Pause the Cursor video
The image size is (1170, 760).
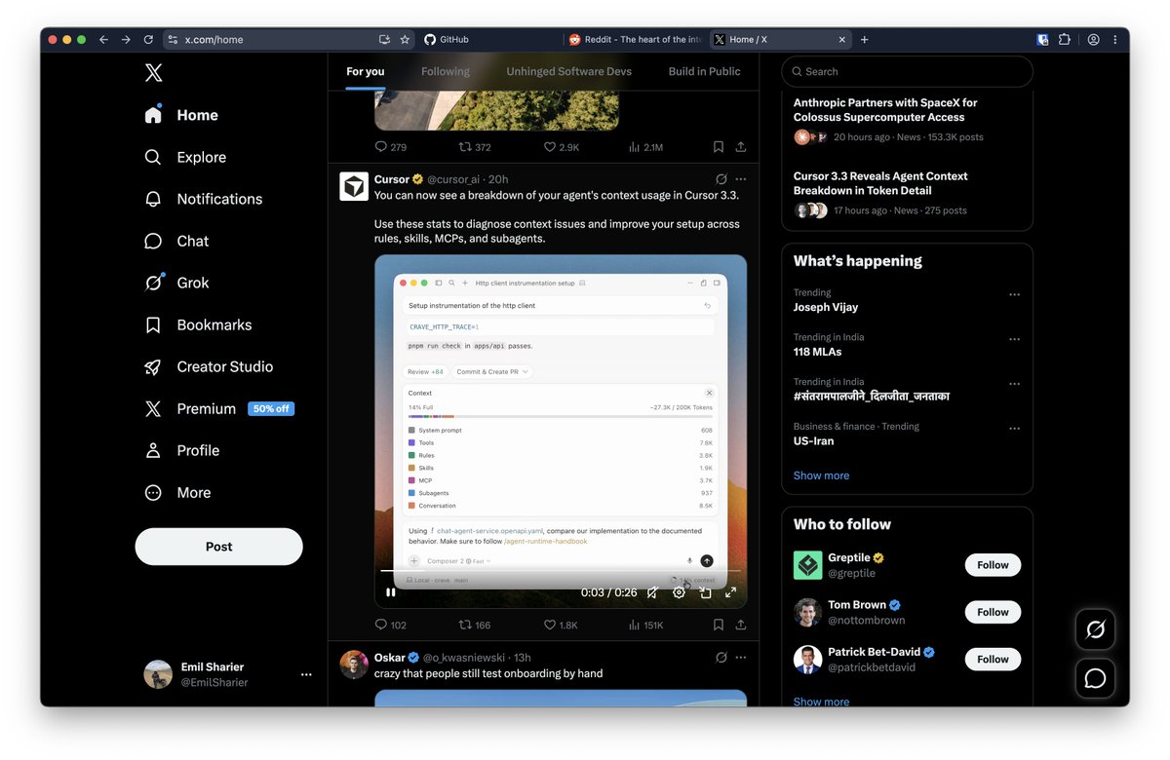click(x=391, y=592)
